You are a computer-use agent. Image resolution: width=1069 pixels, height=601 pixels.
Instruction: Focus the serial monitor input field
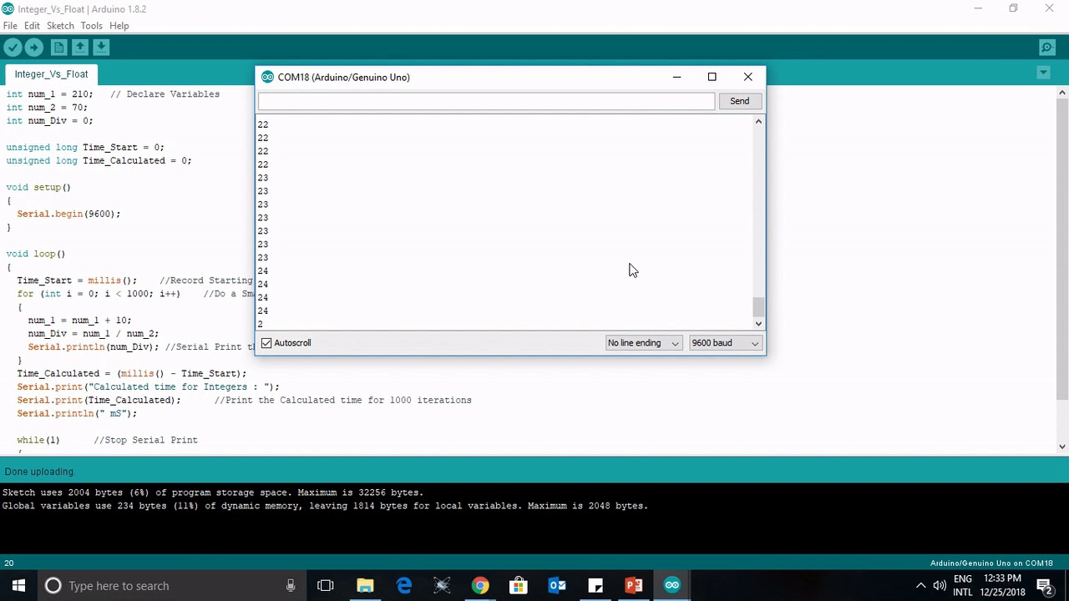[x=486, y=101]
